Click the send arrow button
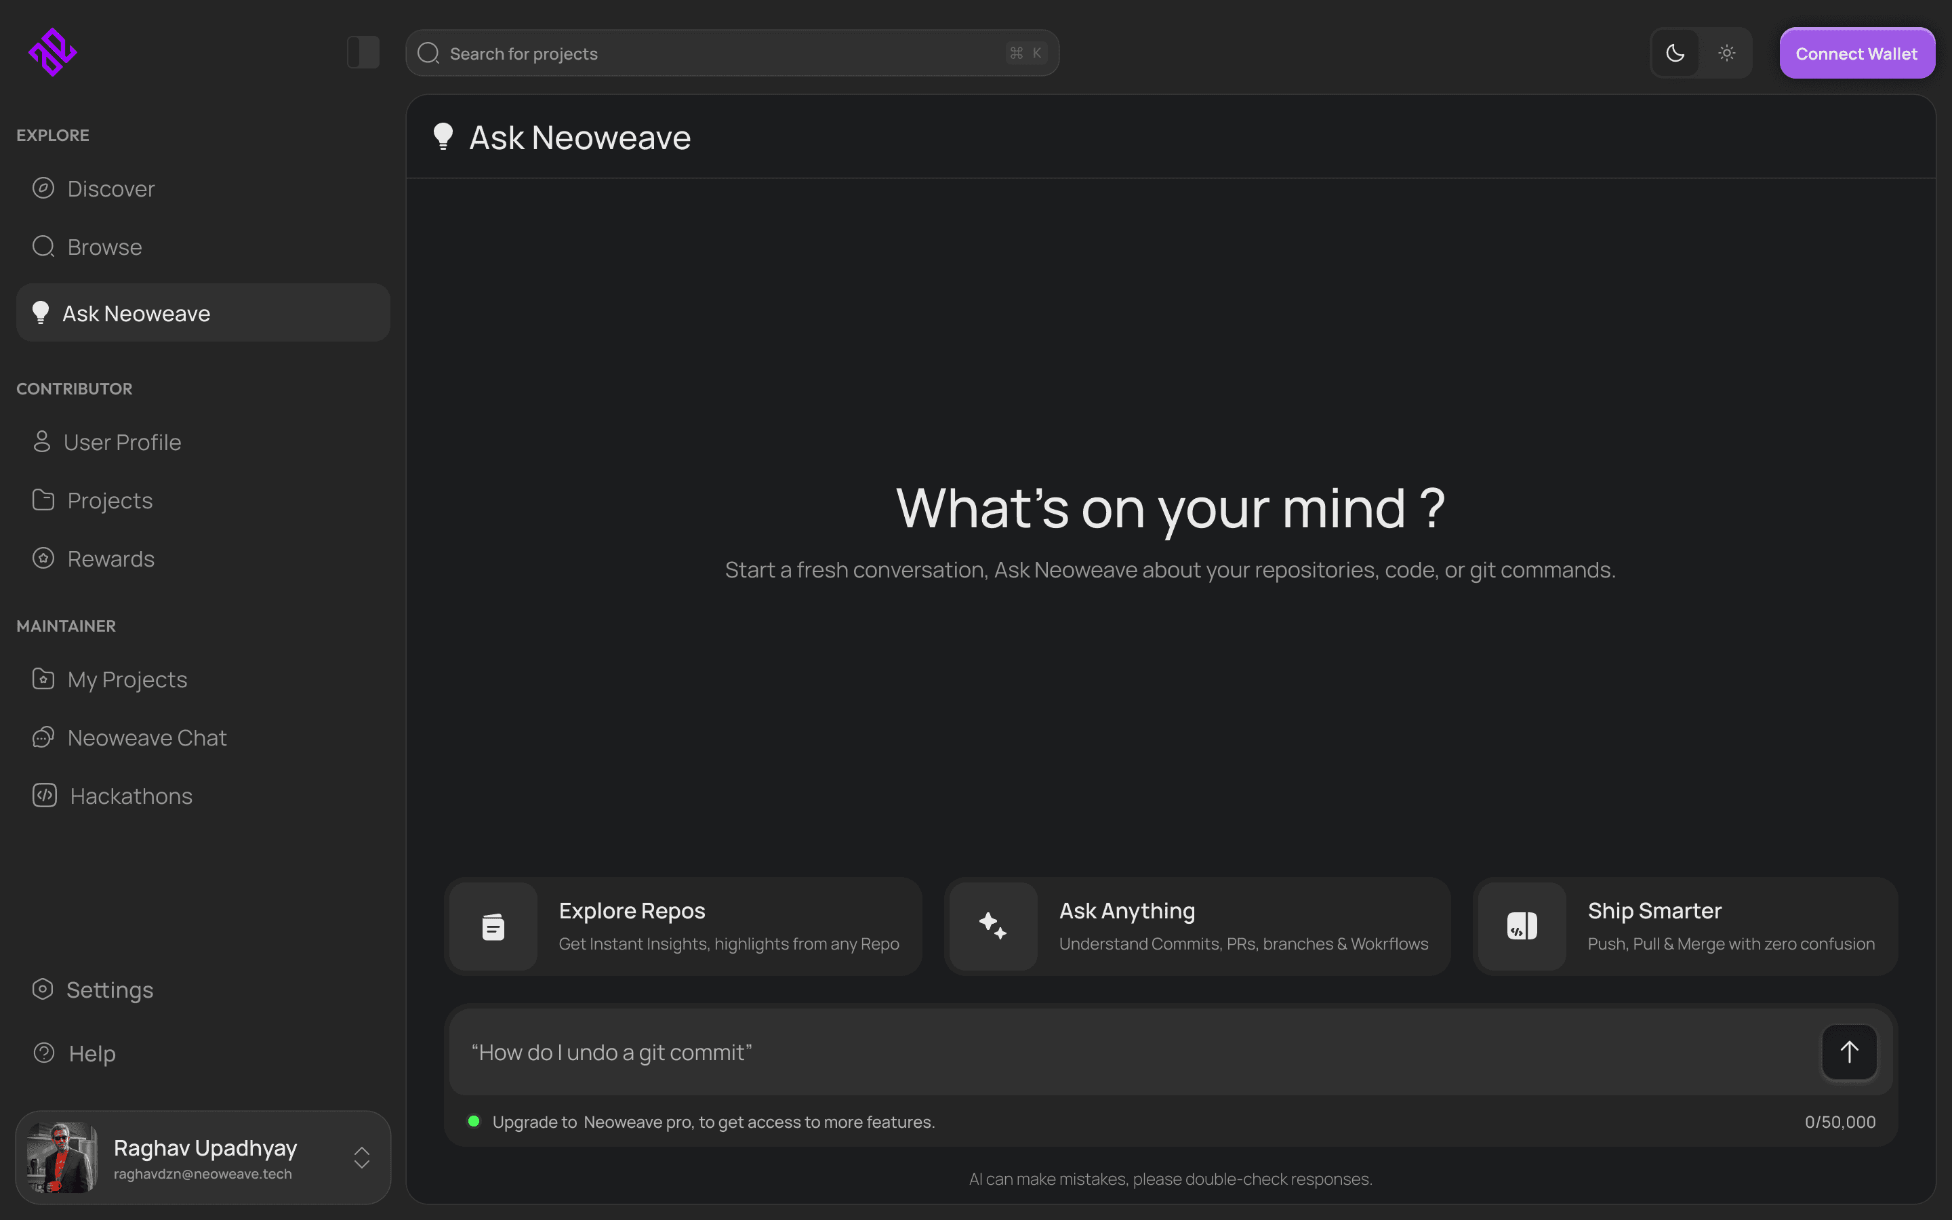1952x1220 pixels. point(1849,1051)
